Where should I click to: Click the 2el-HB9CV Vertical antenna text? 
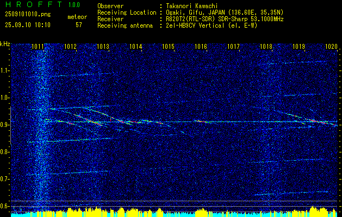(x=212, y=25)
